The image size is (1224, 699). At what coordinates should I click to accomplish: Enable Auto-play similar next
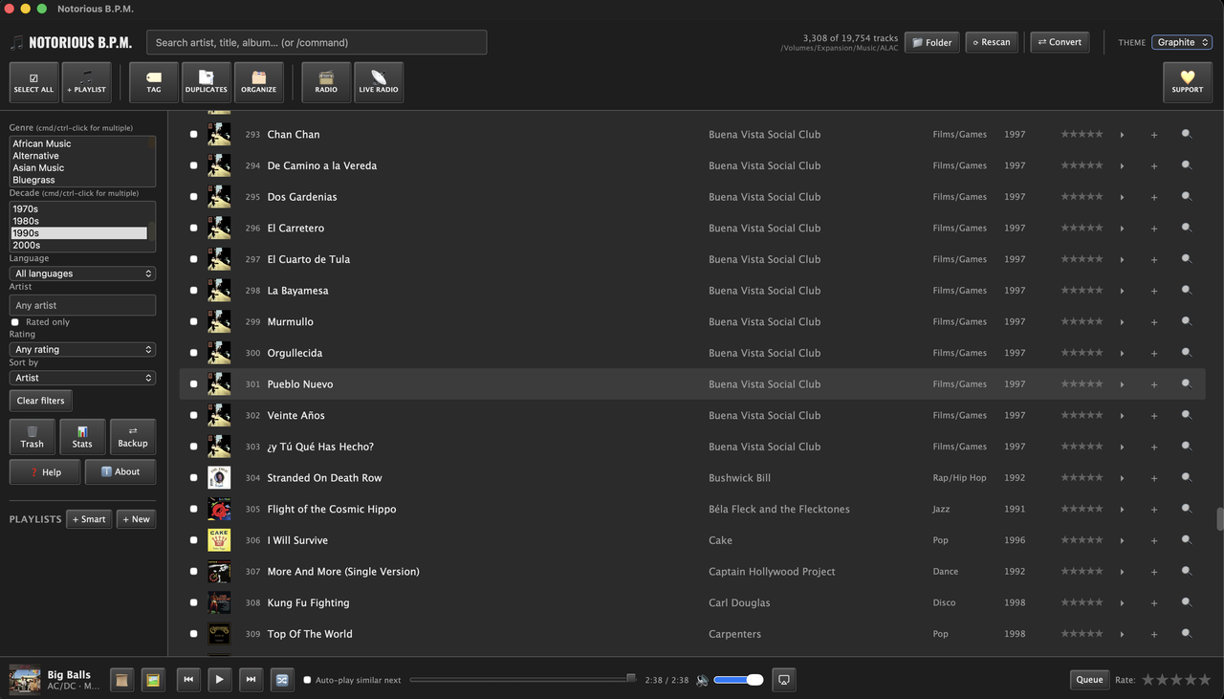pos(307,680)
